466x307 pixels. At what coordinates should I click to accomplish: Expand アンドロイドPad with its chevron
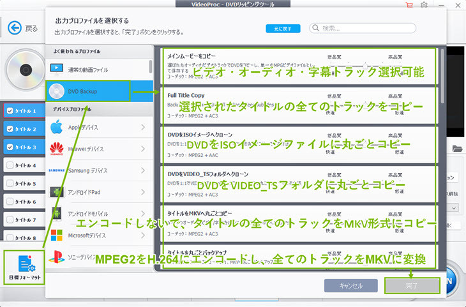click(143, 192)
